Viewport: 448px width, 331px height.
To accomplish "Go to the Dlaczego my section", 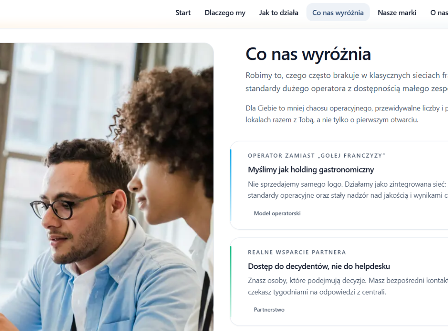I will (225, 12).
